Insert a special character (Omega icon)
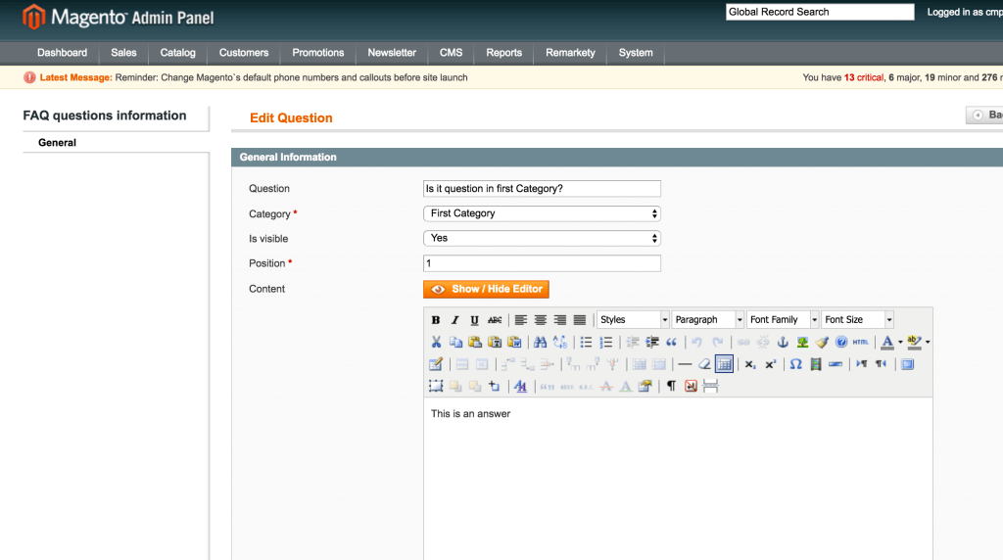Image resolution: width=1003 pixels, height=560 pixels. 795,364
